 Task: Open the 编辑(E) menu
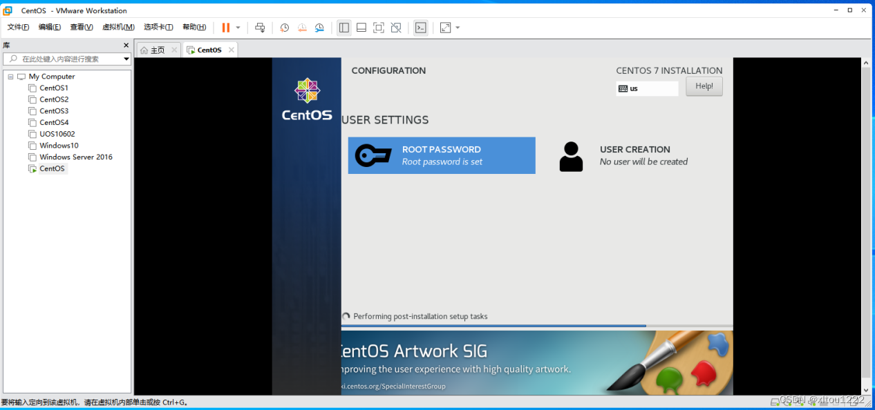pyautogui.click(x=50, y=28)
